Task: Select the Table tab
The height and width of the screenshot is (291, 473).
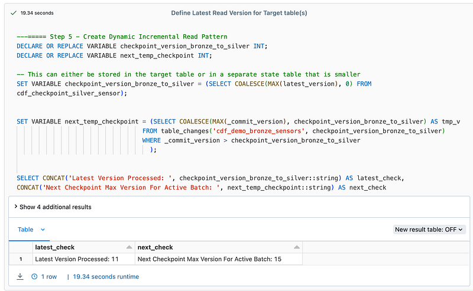Action: click(25, 230)
